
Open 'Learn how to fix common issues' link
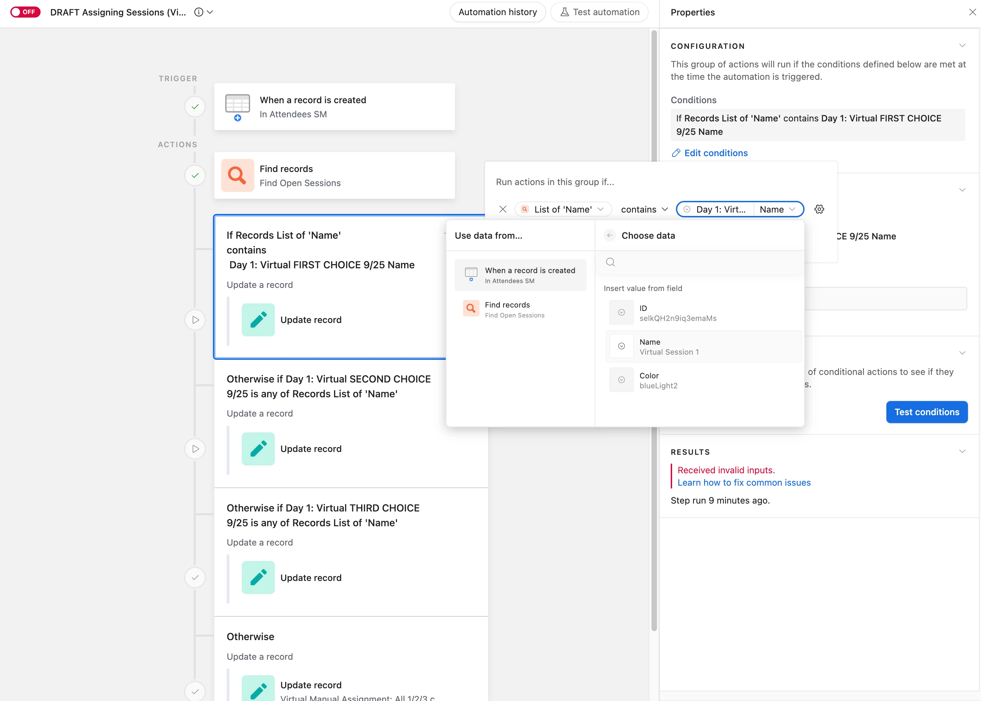click(744, 483)
